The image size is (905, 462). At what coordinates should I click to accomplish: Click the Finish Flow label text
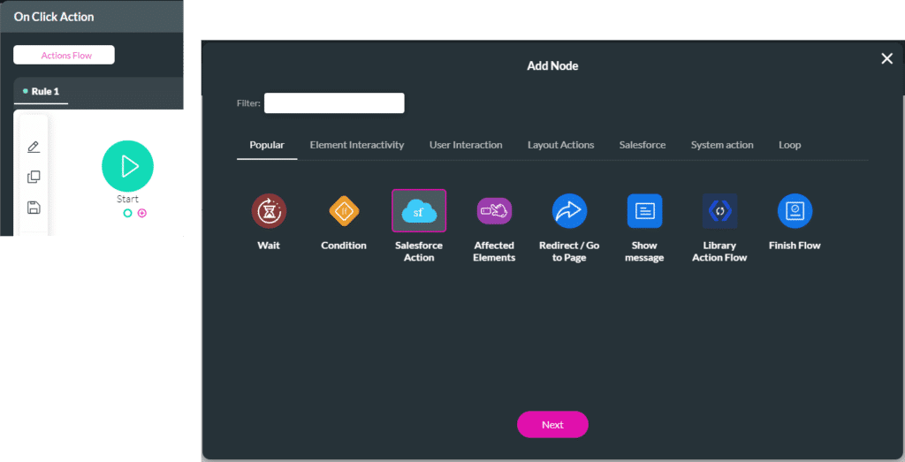pyautogui.click(x=795, y=246)
